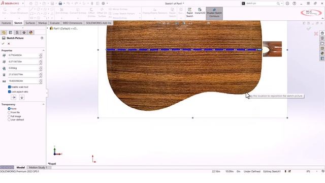Screen dimensions: 325x183
Task: Uncheck Lock aspect ratio
Action: point(9,91)
